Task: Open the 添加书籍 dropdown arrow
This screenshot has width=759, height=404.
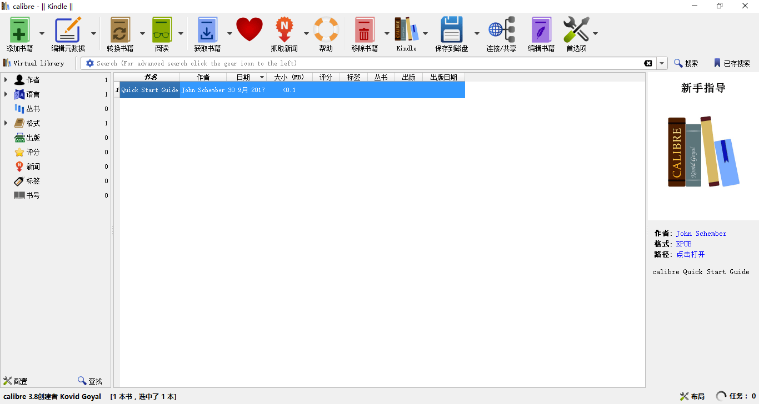Action: click(42, 33)
